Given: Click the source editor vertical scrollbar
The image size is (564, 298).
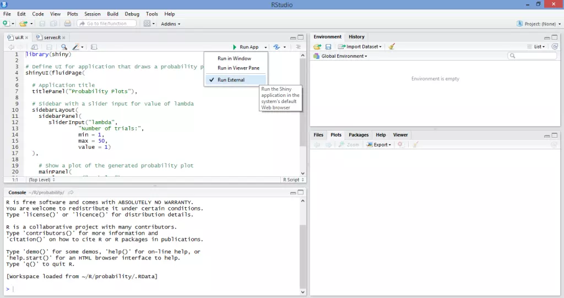Looking at the screenshot, I should (302, 102).
